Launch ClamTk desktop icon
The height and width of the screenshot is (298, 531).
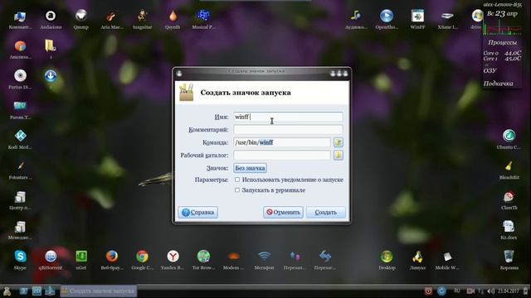coord(509,199)
